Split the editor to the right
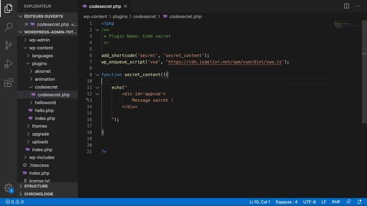Viewport: 367px width, 206px height. [346, 6]
